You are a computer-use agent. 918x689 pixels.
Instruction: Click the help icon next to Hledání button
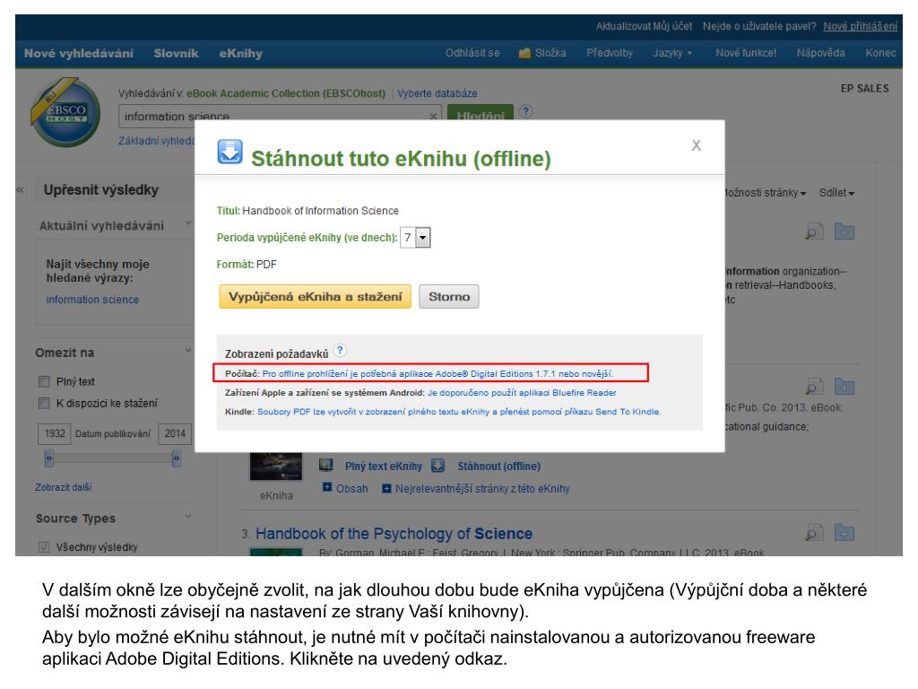point(525,110)
